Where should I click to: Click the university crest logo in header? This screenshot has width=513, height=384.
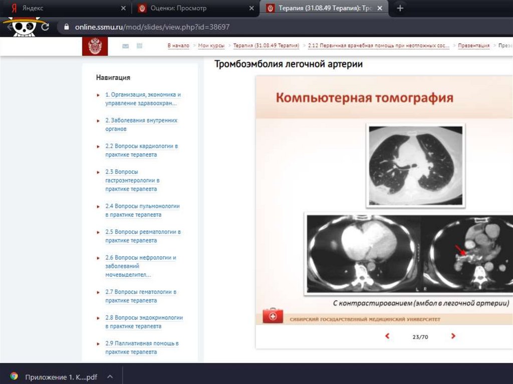pyautogui.click(x=95, y=46)
